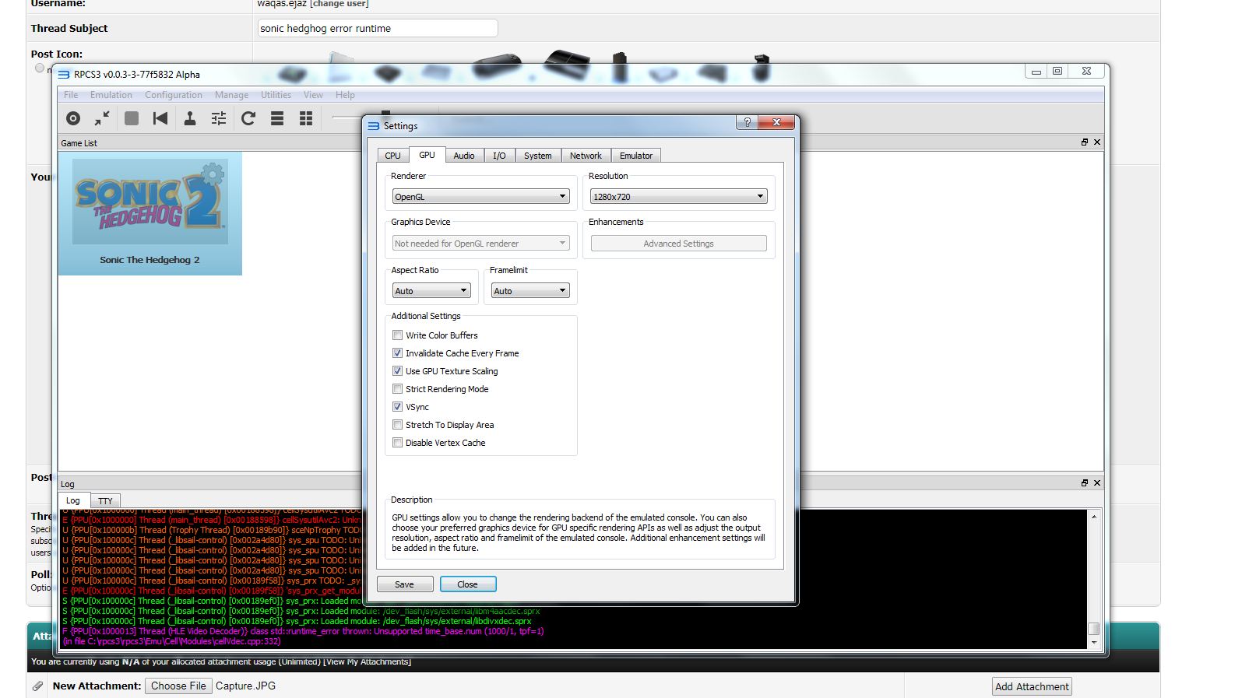Uncheck the VSync option
The image size is (1249, 698).
coord(398,407)
